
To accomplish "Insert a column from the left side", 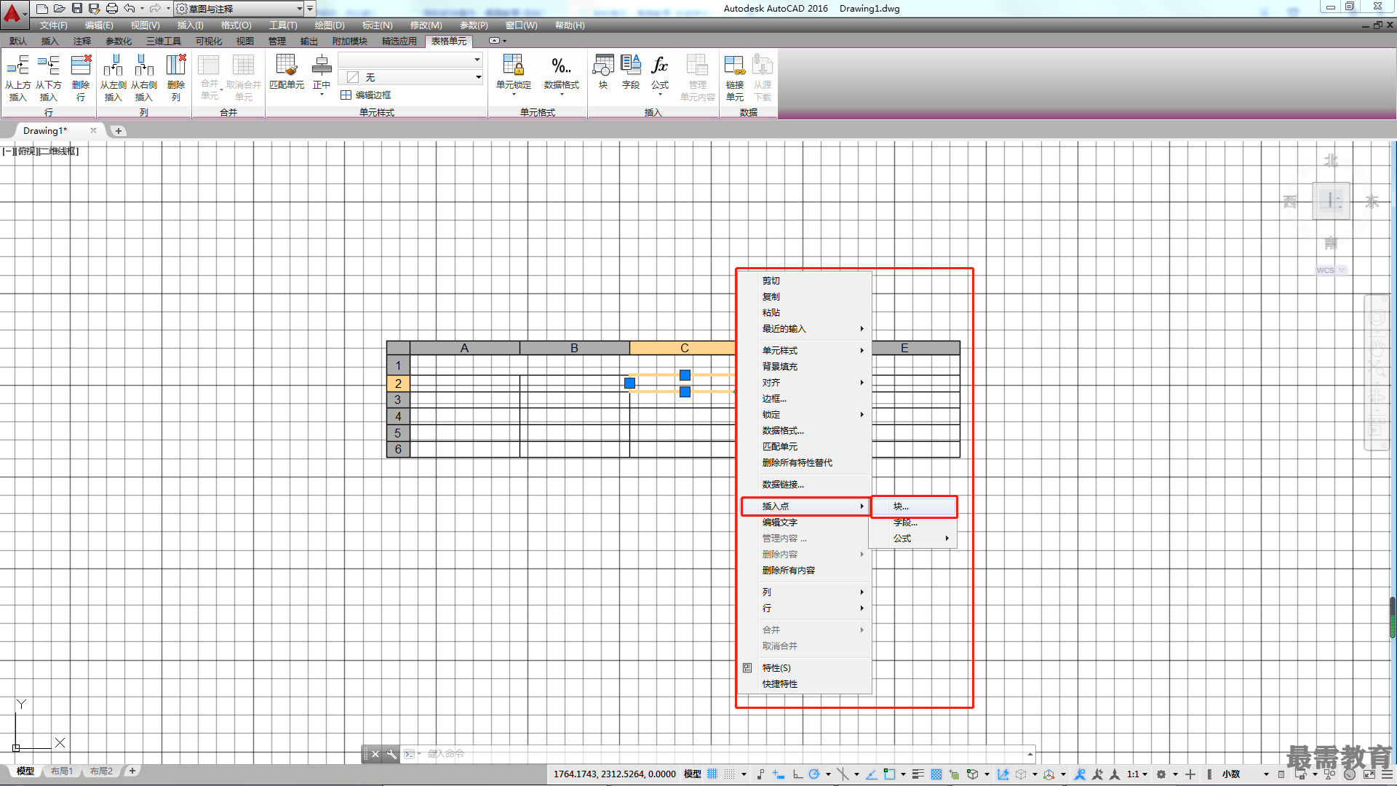I will pyautogui.click(x=114, y=77).
